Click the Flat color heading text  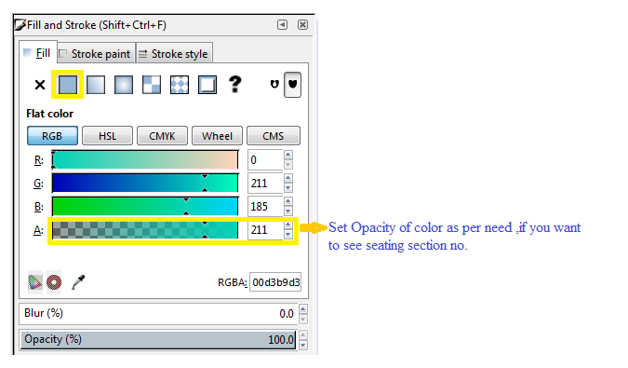tap(50, 114)
